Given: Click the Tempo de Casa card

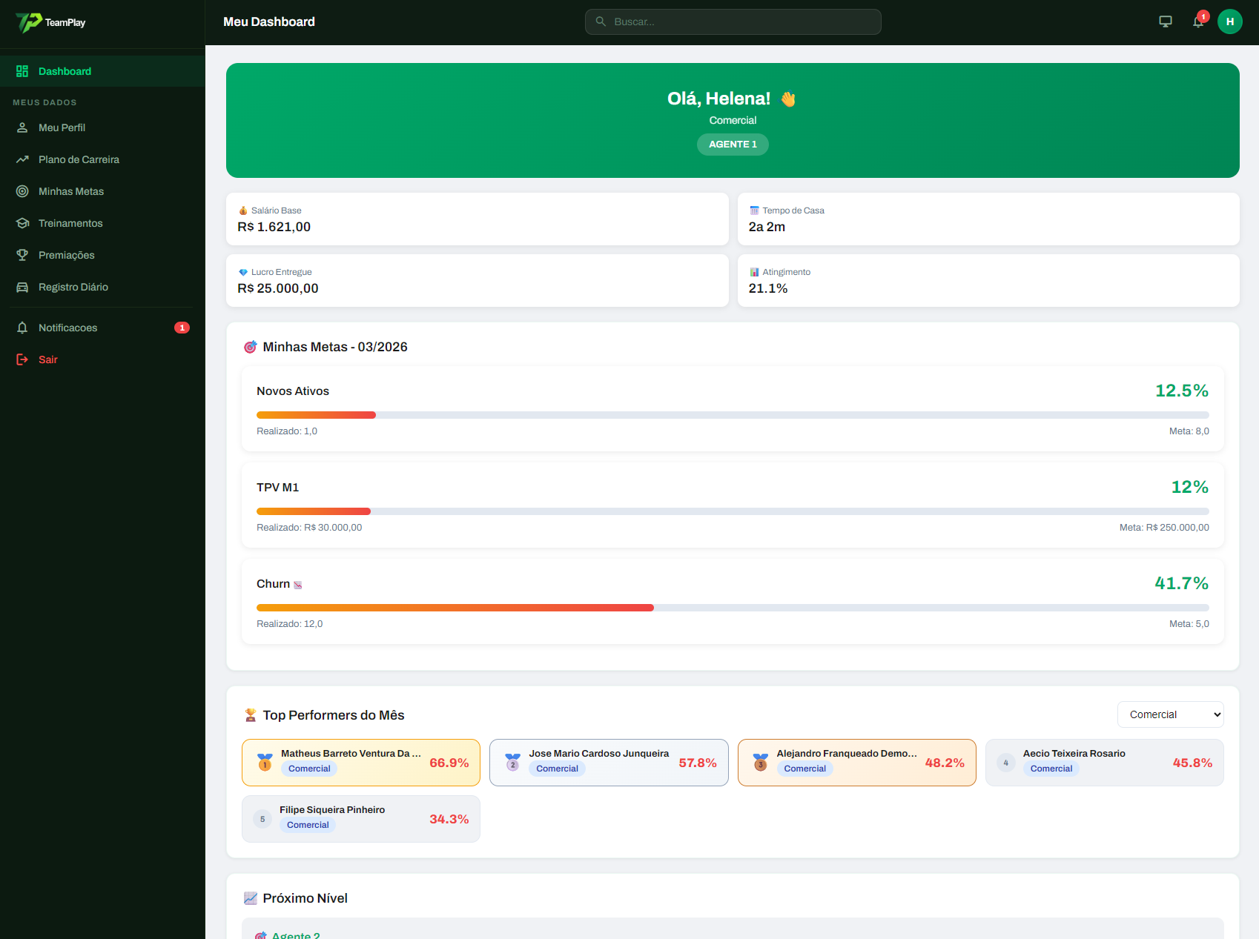Looking at the screenshot, I should tap(988, 219).
